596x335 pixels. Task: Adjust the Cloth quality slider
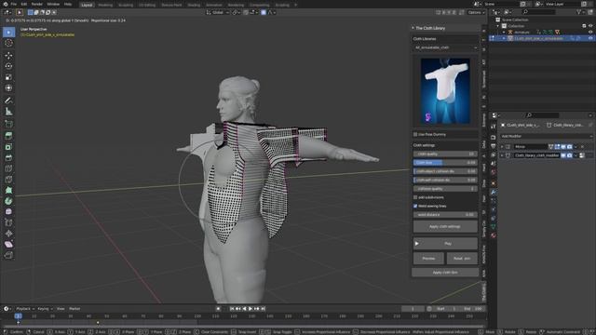[x=445, y=154]
